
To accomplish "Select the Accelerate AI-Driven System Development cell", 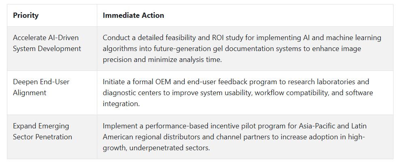I will point(52,49).
